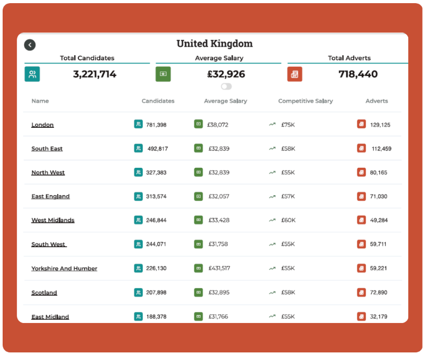Viewport: 424px width, 354px height.
Task: Open the Scotland region link
Action: tap(44, 292)
